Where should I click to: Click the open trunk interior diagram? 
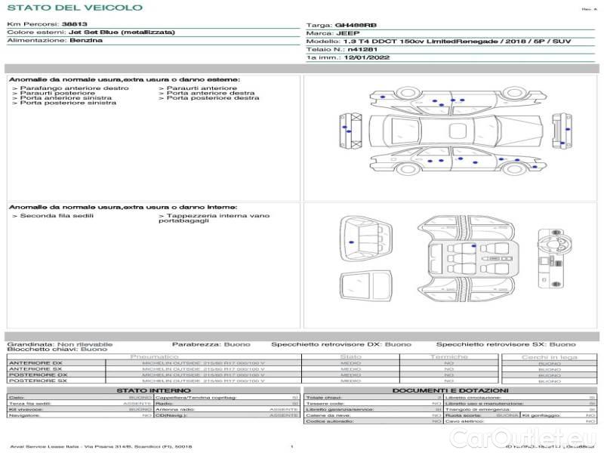365,239
